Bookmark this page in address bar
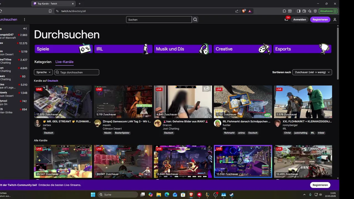 tap(50, 11)
